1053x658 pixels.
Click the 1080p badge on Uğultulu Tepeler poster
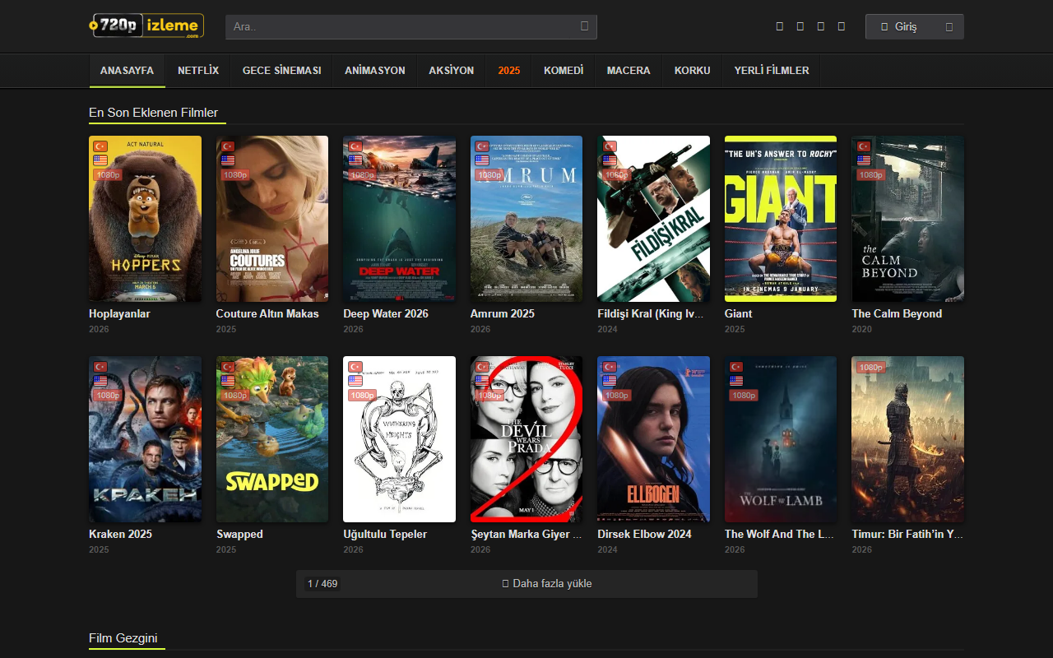[x=362, y=396]
